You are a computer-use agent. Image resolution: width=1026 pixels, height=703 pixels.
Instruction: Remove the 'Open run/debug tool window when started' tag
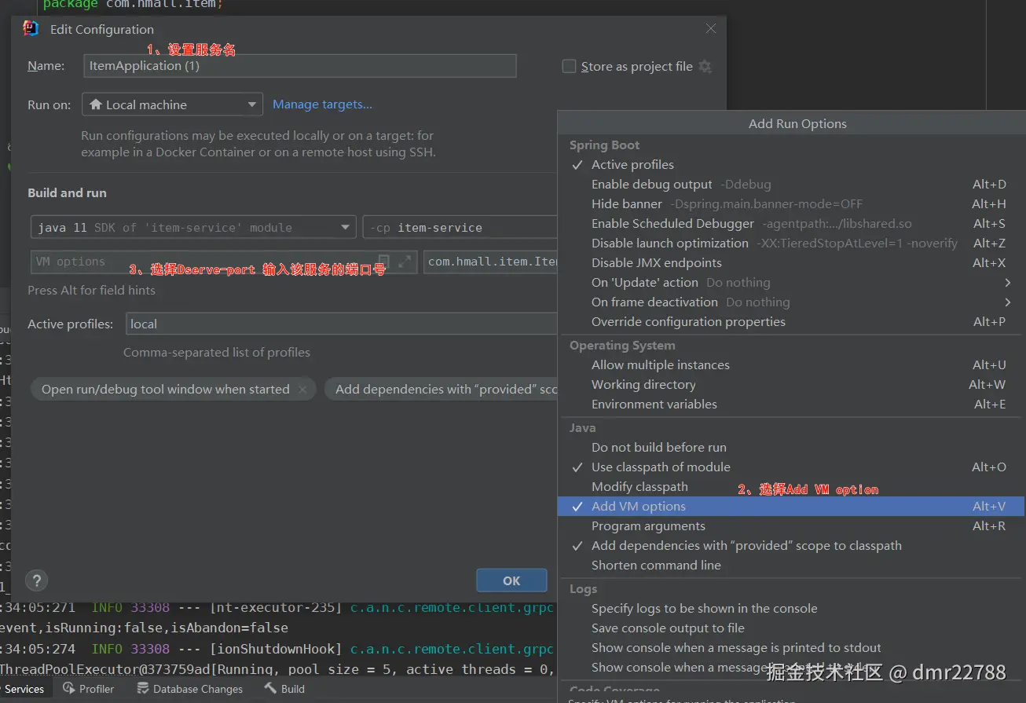[x=304, y=390]
